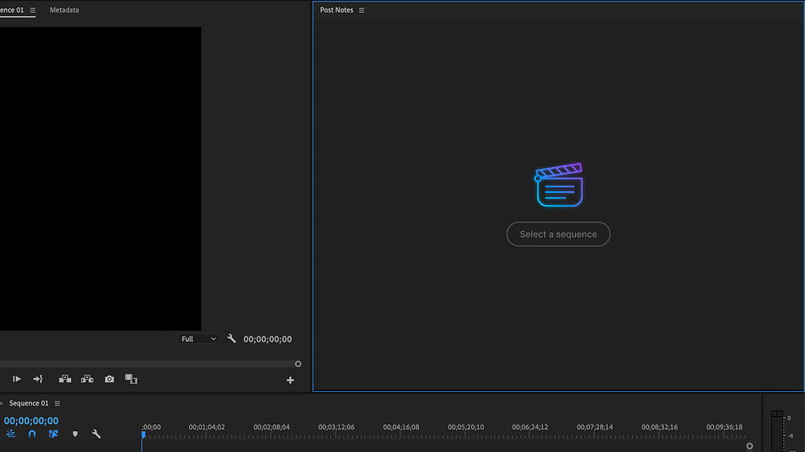Click the blue timeline playhead timecode

(31, 421)
